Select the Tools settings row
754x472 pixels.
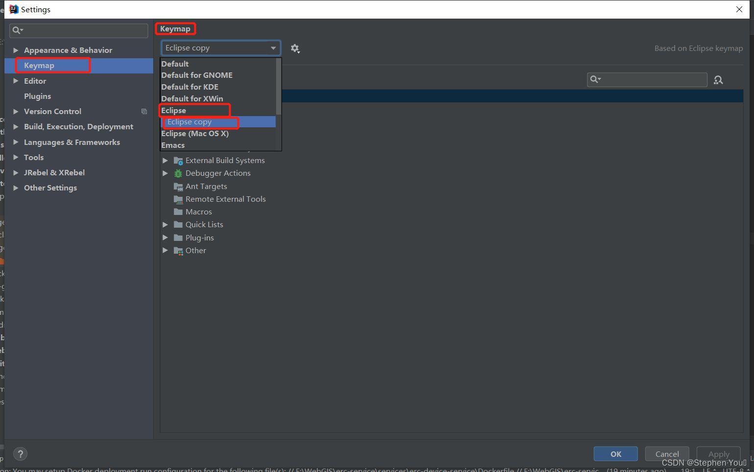[x=79, y=158]
